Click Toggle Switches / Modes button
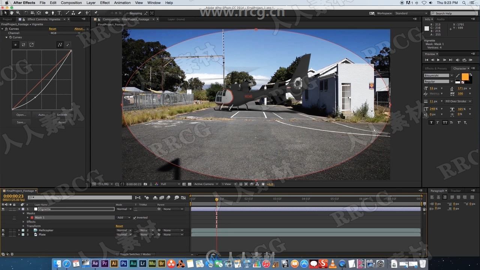 [135, 254]
